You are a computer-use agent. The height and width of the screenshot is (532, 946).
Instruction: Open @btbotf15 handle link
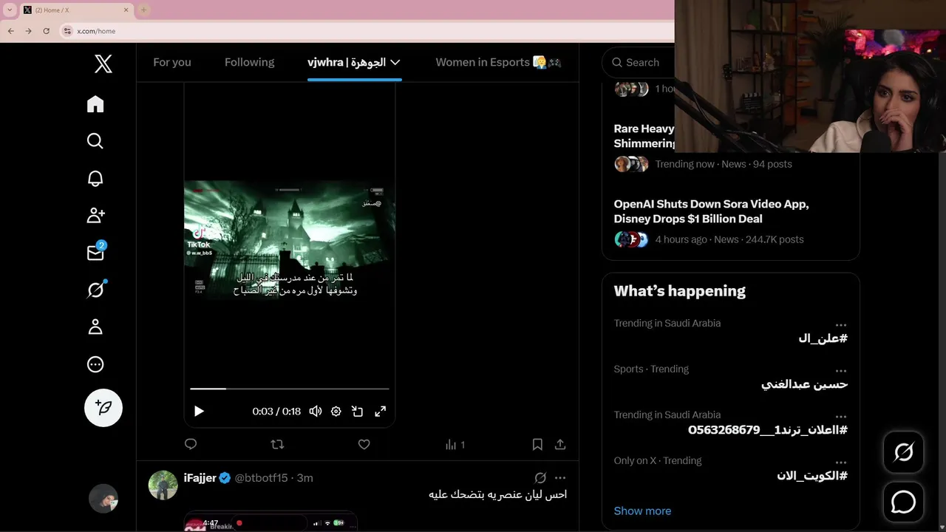pyautogui.click(x=261, y=478)
